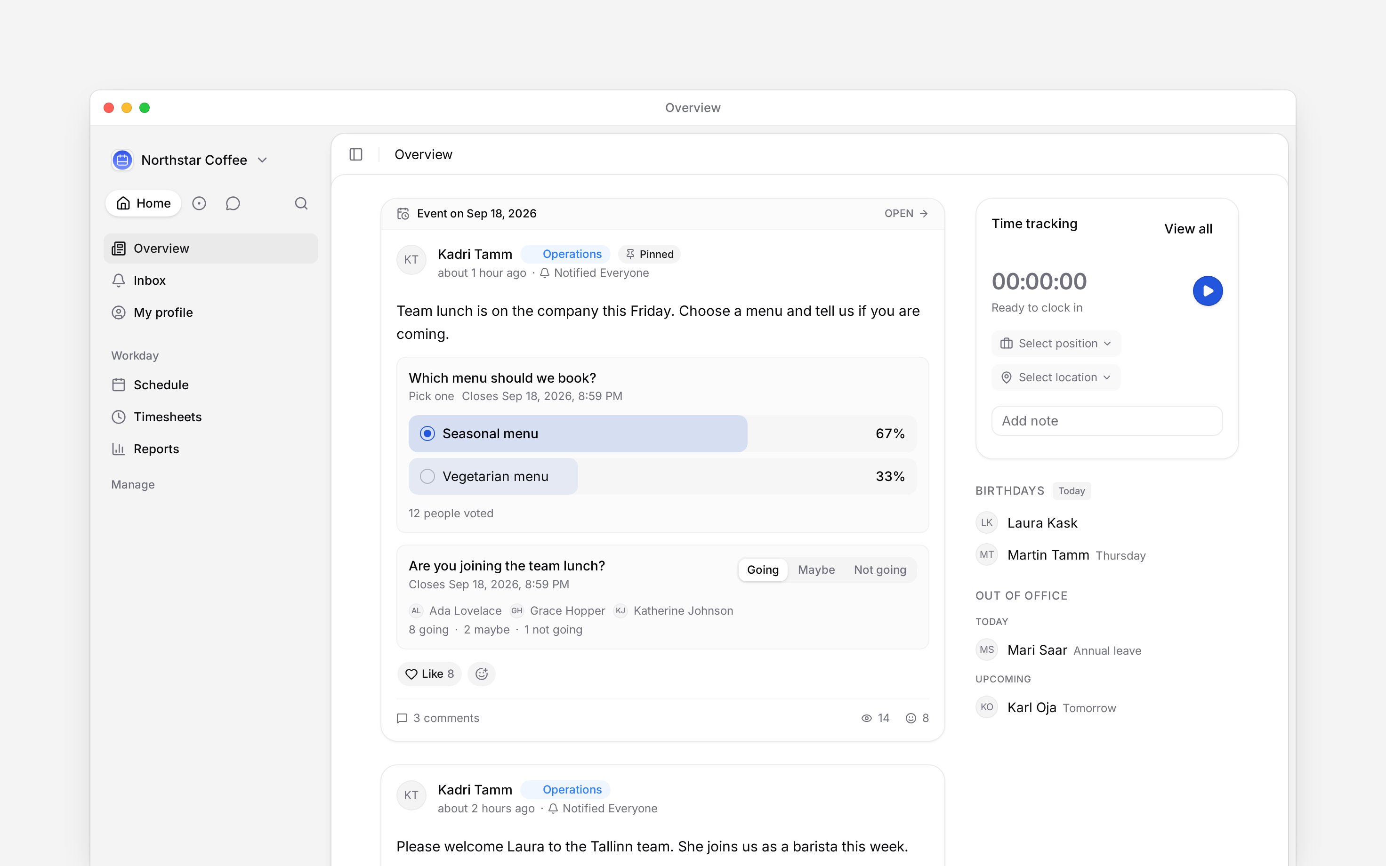This screenshot has width=1386, height=866.
Task: Click Kadri Tamm's name on the pinned post
Action: (x=475, y=254)
